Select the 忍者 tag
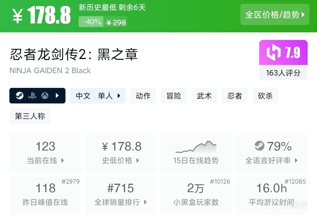 point(235,96)
